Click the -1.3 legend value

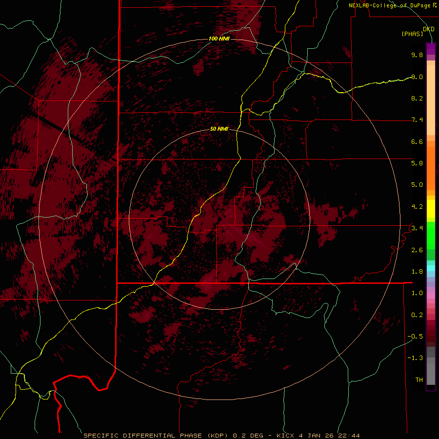pos(415,358)
